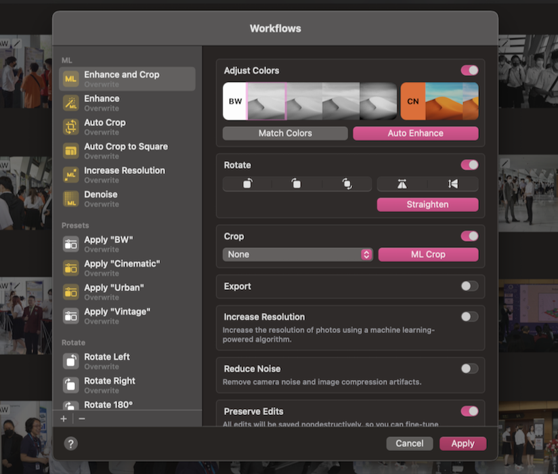Click the Straighten button
Viewport: 558px width, 474px height.
click(428, 204)
